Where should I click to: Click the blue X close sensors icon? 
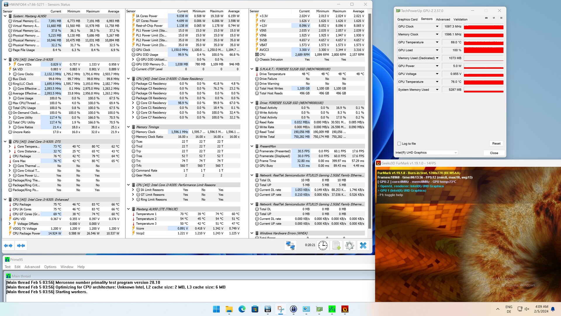363,245
